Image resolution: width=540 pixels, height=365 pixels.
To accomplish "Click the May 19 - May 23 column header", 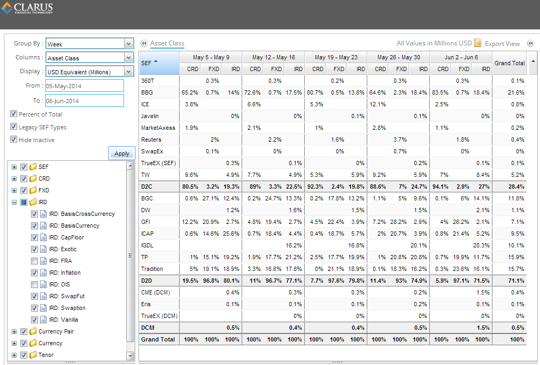I will [x=336, y=57].
